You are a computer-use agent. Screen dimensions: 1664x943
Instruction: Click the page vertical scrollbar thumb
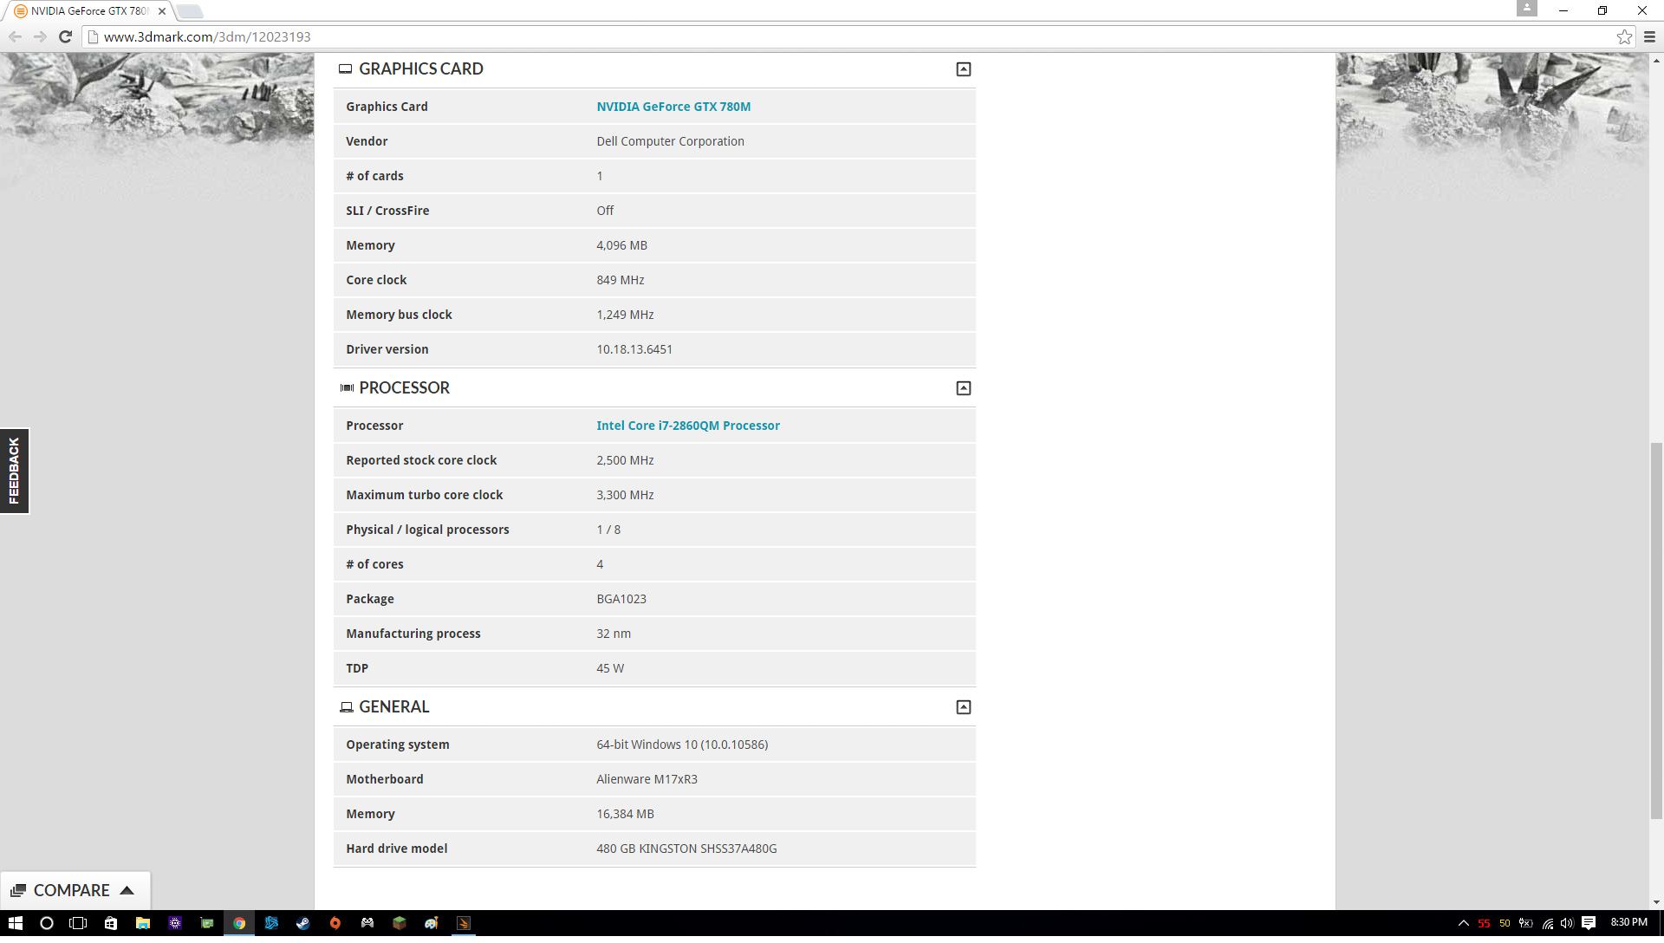1656,630
